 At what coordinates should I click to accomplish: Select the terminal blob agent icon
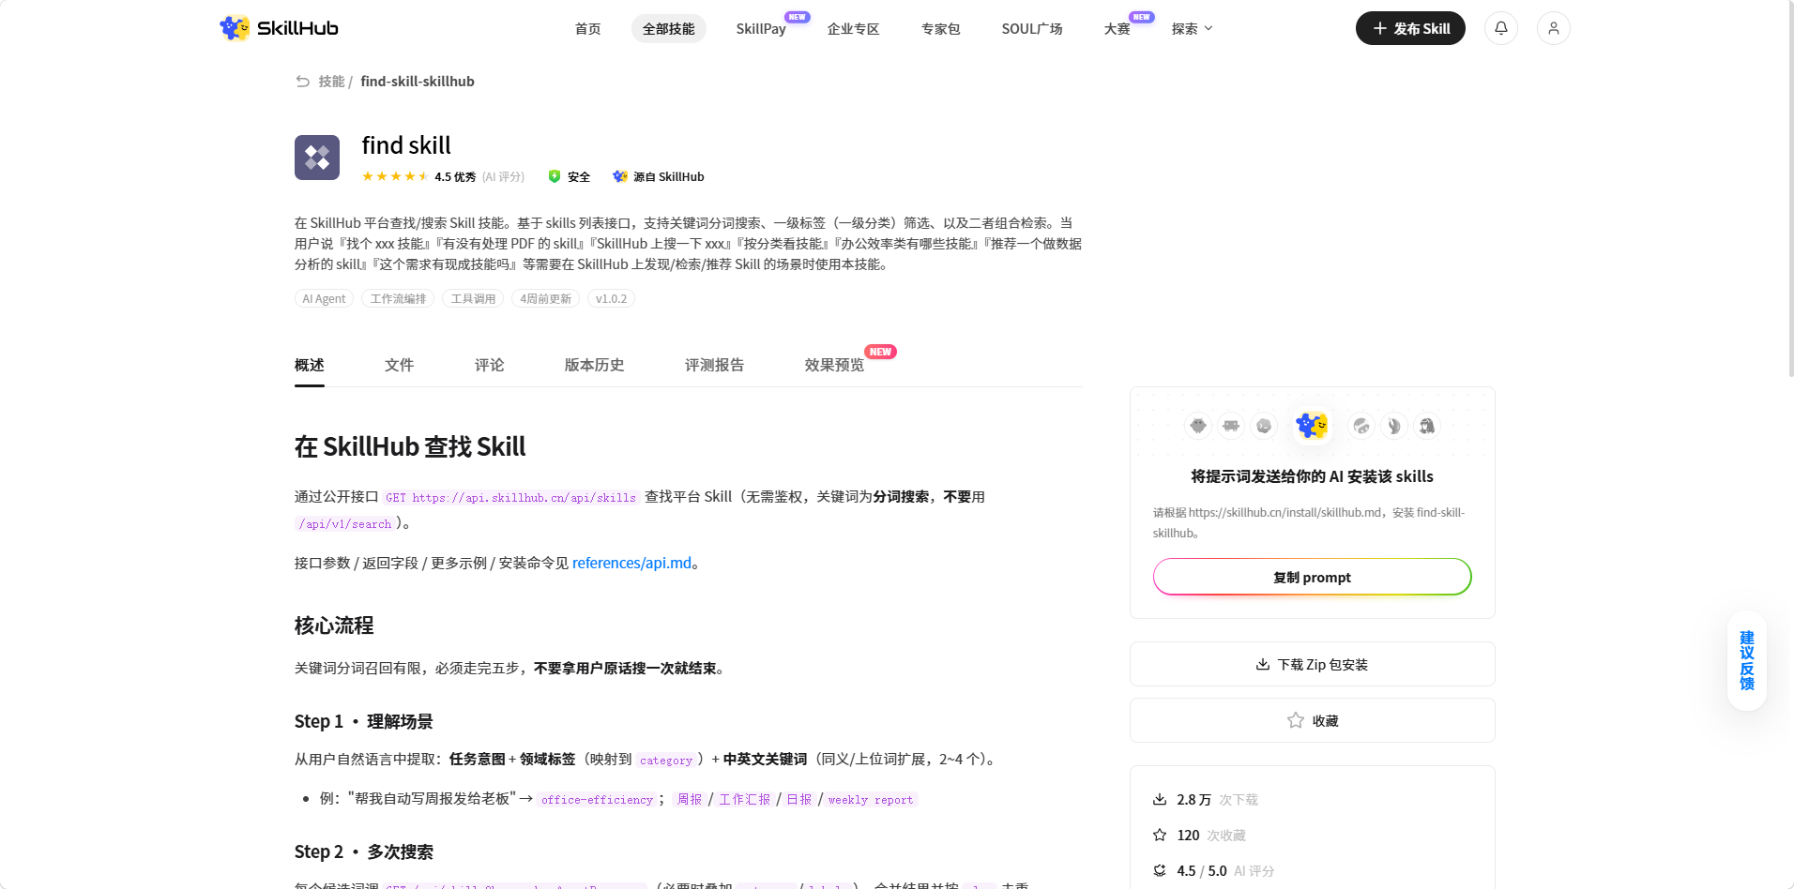coord(1264,426)
